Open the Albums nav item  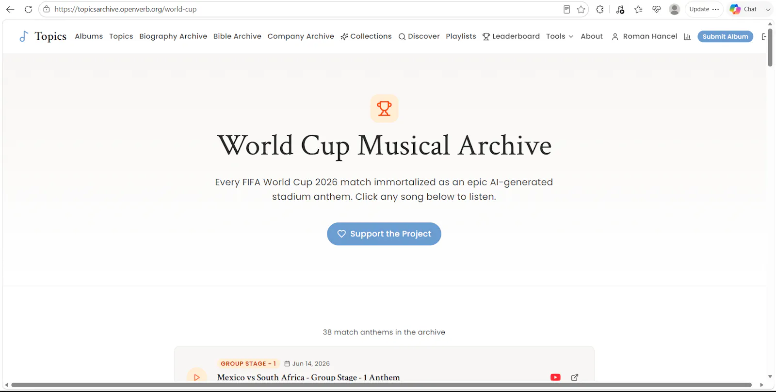click(89, 36)
